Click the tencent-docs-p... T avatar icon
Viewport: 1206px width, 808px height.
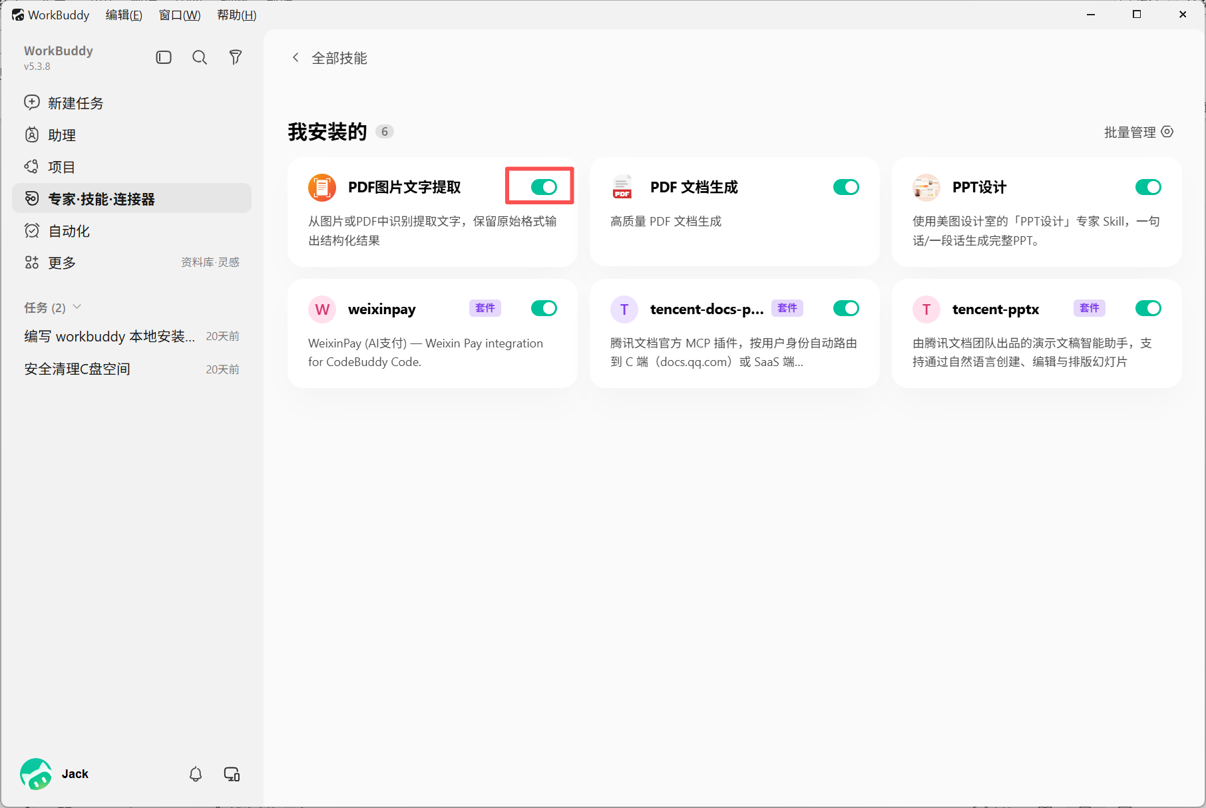tap(624, 309)
